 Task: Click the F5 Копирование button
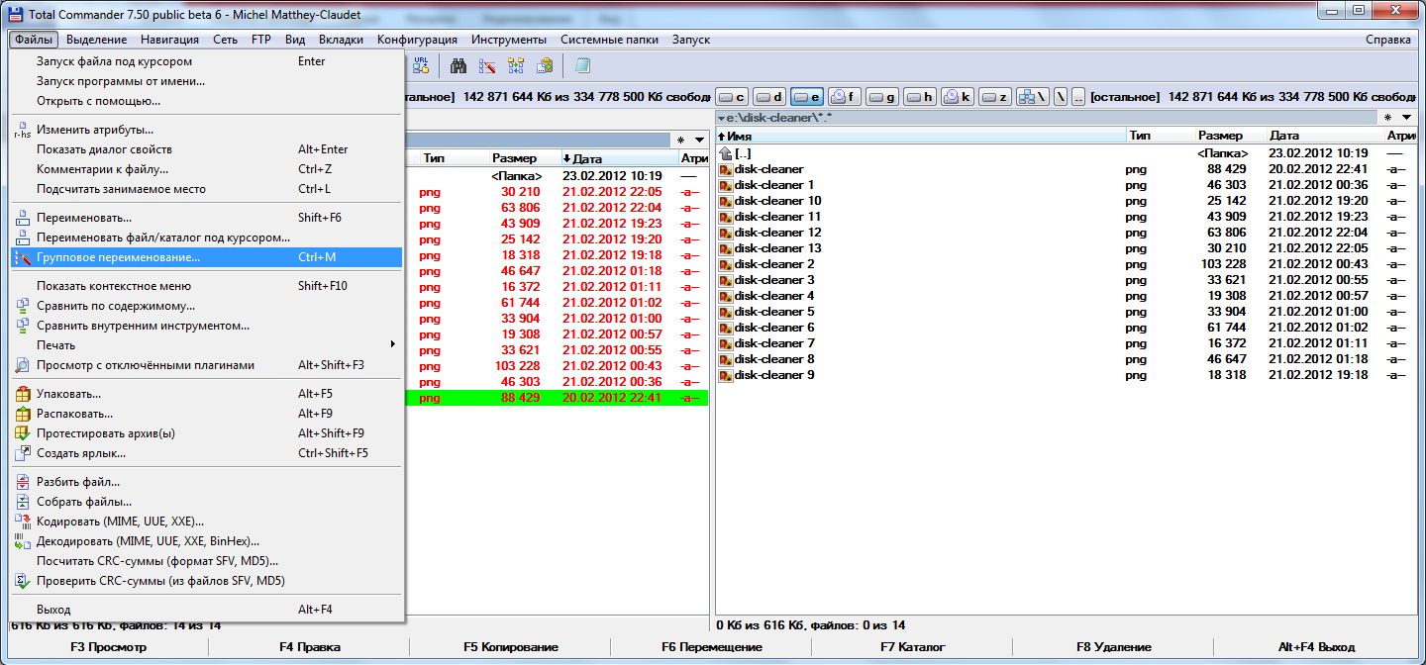click(511, 647)
